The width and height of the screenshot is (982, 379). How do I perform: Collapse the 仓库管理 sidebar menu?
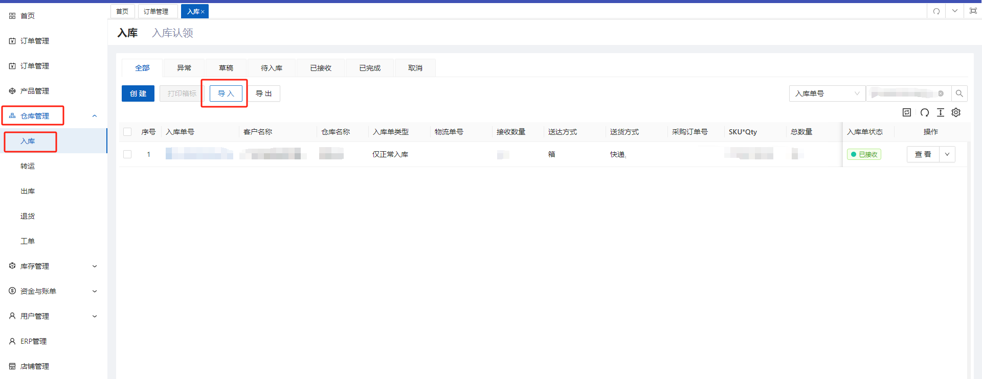coord(95,116)
